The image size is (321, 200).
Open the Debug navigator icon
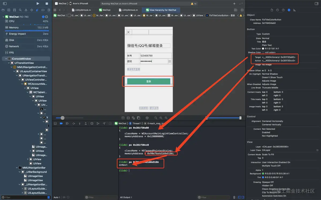37,10
